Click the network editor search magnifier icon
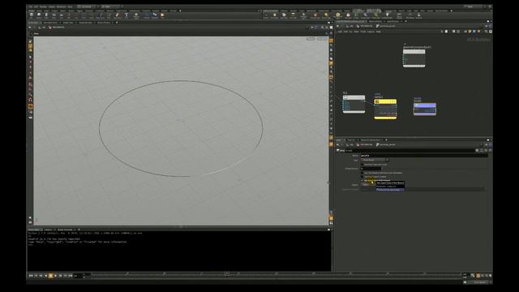519x292 pixels. (486, 32)
